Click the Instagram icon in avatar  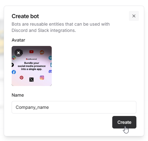click(42, 78)
